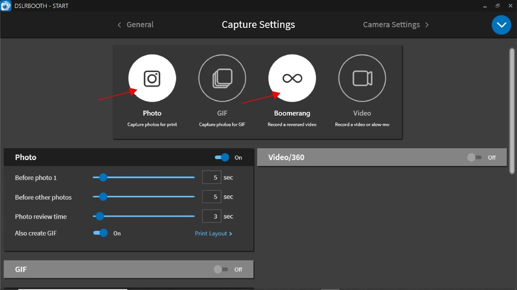The height and width of the screenshot is (290, 517).
Task: Click the Before photo 1 seconds field
Action: pyautogui.click(x=212, y=177)
